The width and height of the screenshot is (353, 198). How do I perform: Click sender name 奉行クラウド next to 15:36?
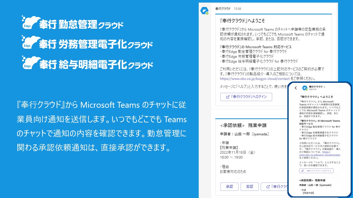pos(223,9)
